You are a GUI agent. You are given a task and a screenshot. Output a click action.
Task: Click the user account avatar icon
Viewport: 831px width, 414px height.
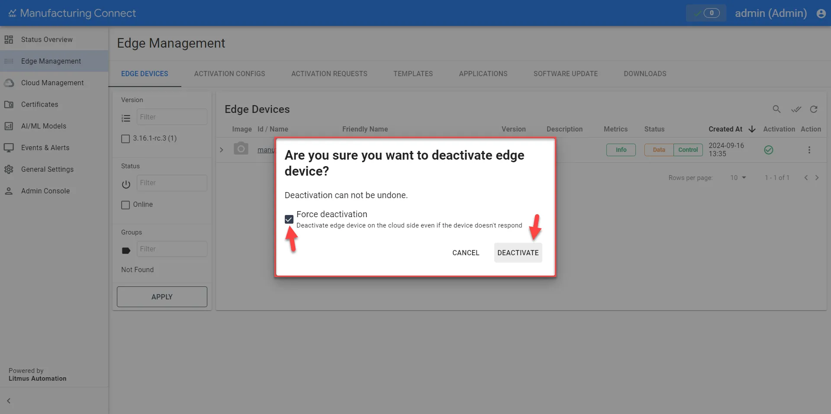coord(821,13)
